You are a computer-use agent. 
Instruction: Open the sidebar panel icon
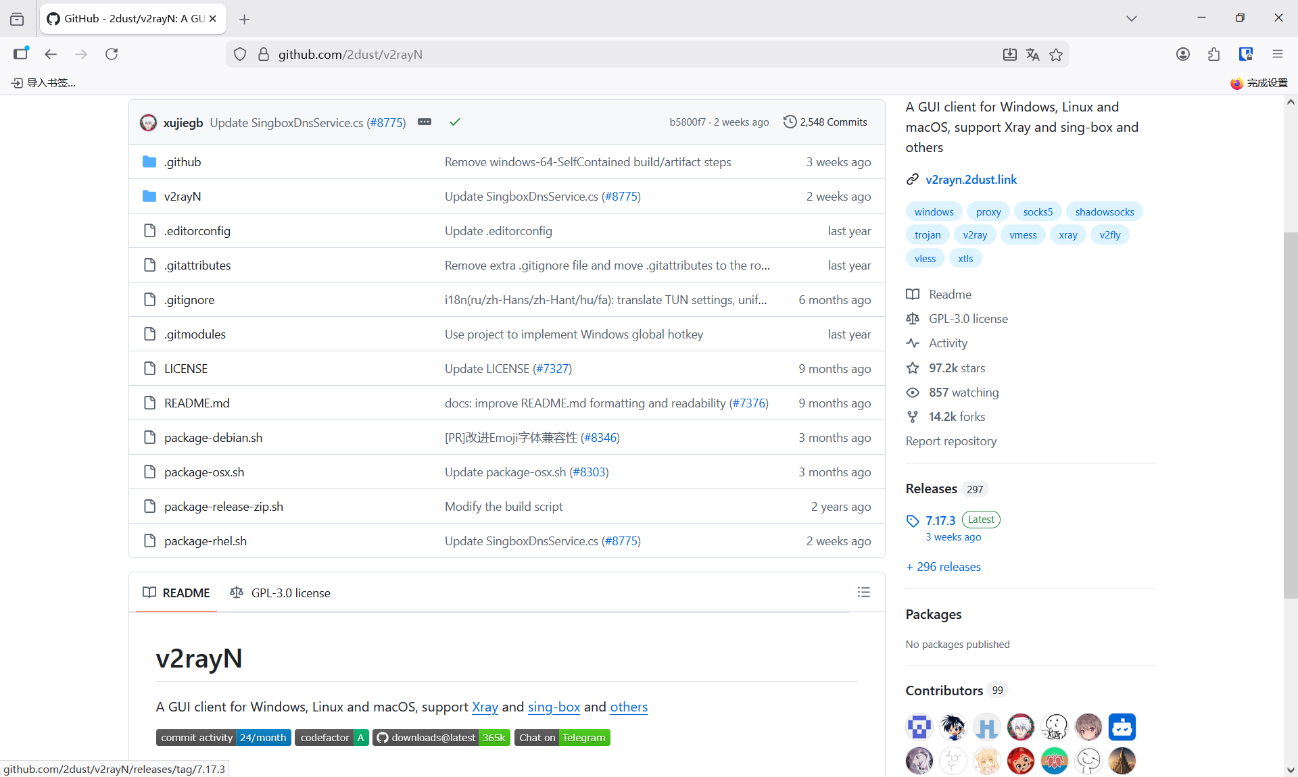21,54
